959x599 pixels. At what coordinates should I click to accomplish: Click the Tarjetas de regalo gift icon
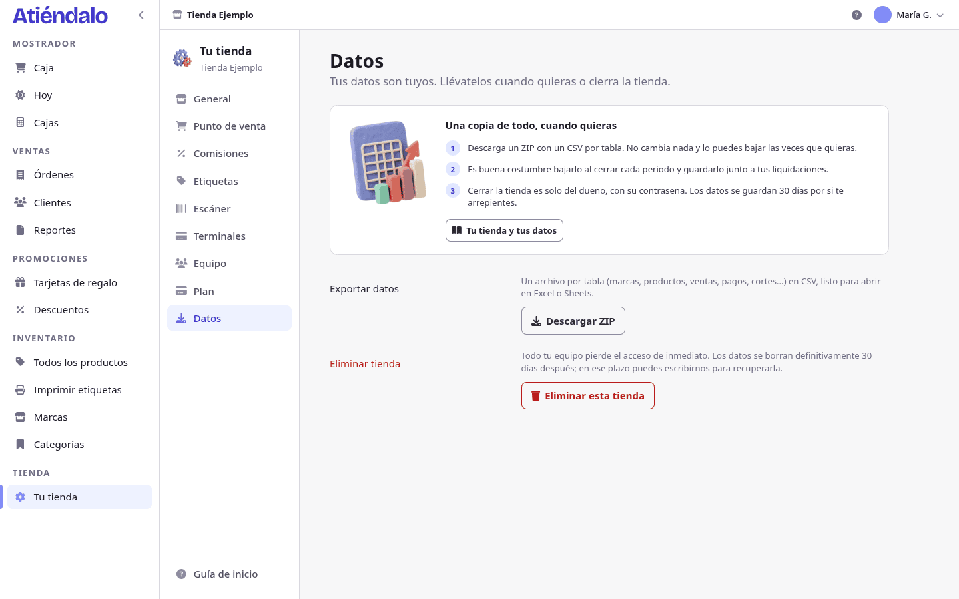[x=21, y=282]
